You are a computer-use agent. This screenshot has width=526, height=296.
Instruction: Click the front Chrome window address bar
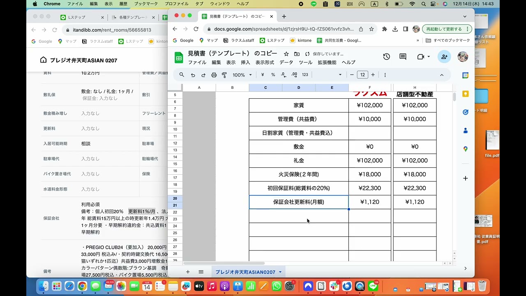pyautogui.click(x=284, y=29)
